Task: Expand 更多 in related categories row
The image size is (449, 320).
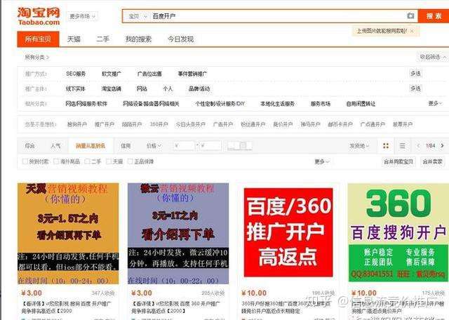Action: point(435,103)
